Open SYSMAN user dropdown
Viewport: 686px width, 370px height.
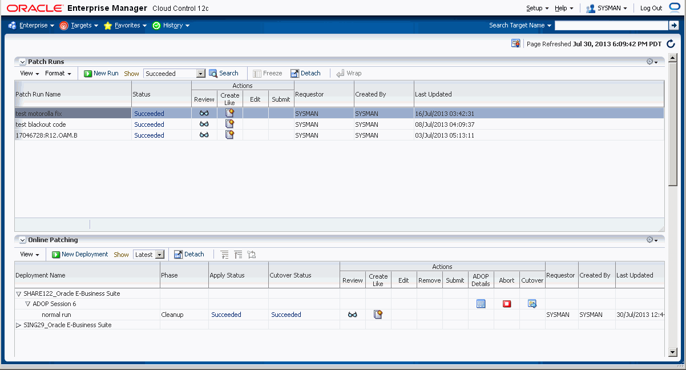click(x=607, y=8)
